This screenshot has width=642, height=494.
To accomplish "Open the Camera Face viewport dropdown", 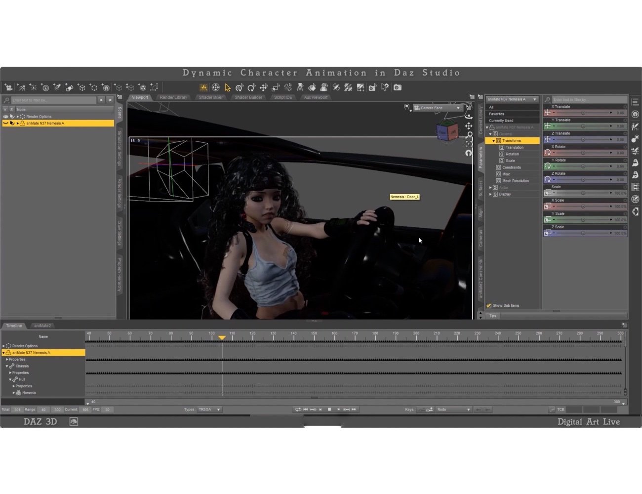I will point(457,108).
